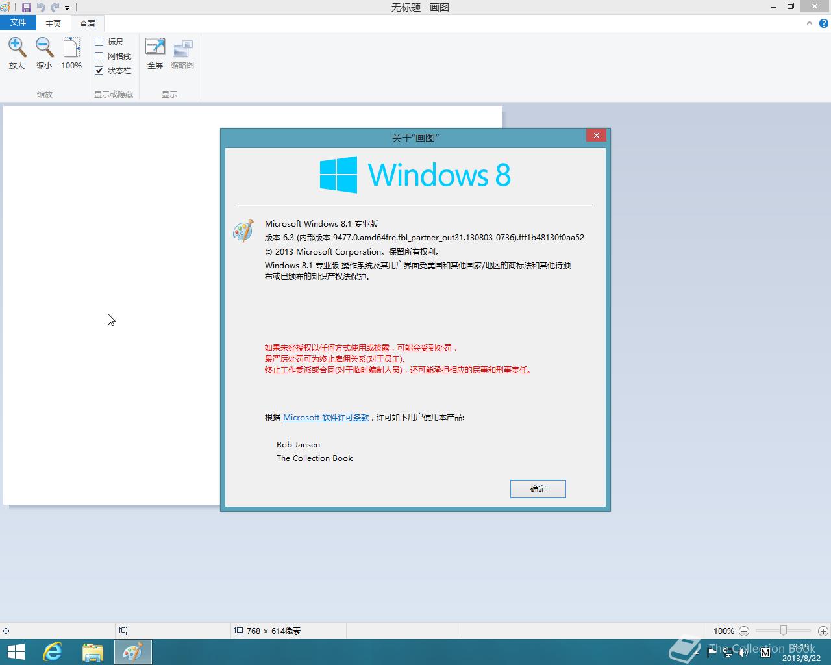This screenshot has width=831, height=665.
Task: Click the M input method indicator
Action: pos(765,651)
